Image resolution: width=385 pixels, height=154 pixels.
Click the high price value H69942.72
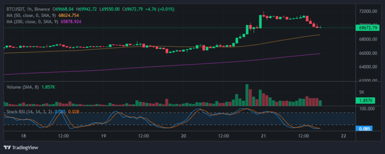point(86,9)
